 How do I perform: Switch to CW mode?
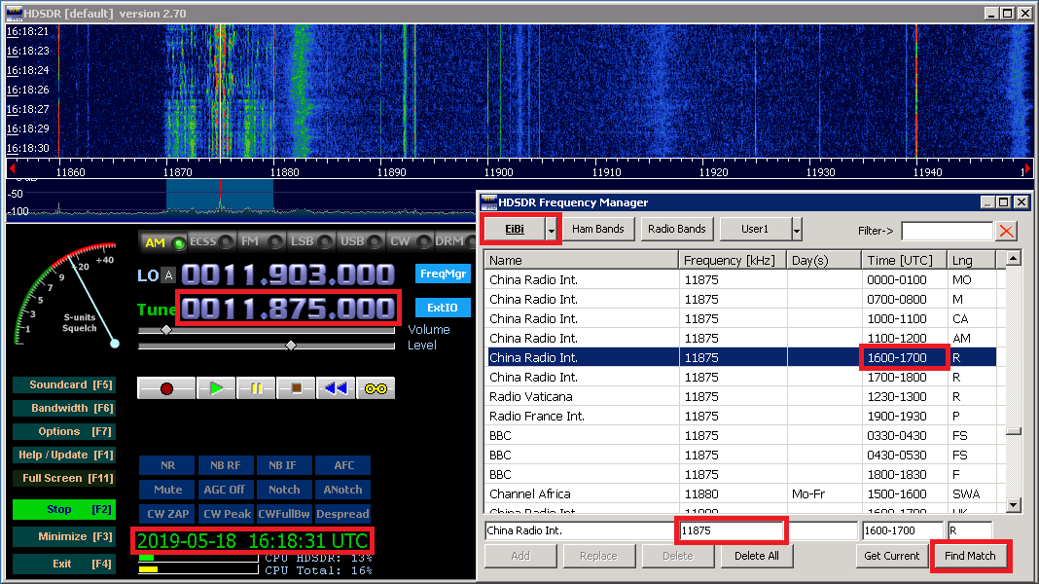(409, 242)
